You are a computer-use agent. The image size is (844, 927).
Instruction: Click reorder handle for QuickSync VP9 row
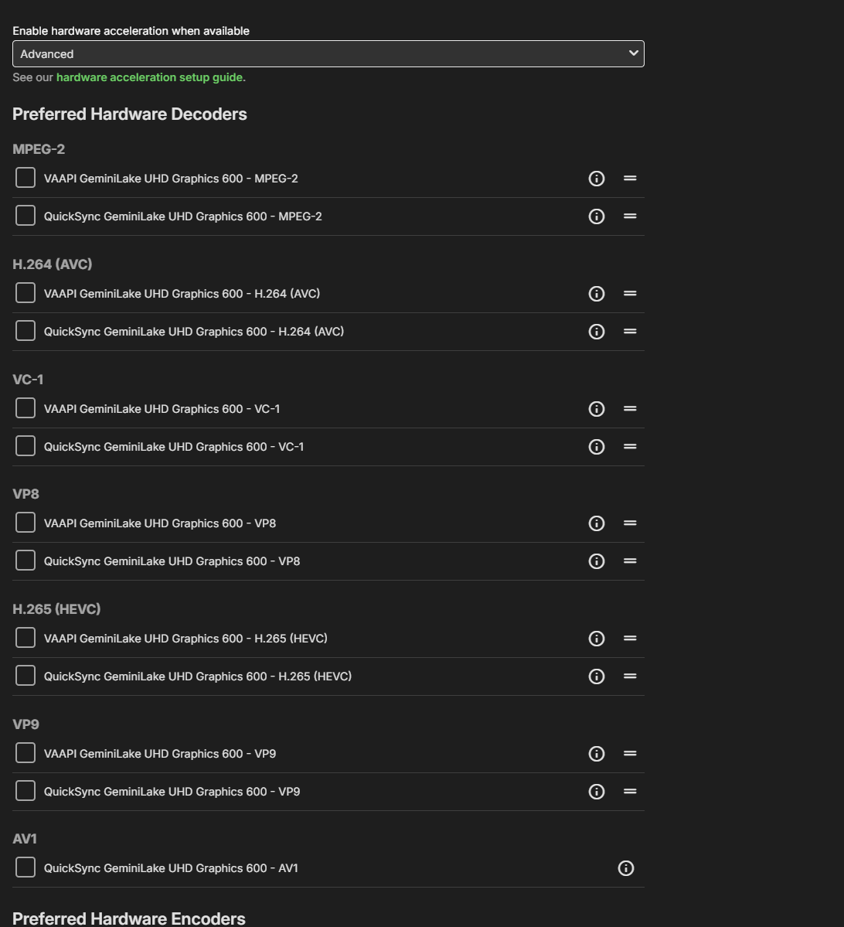pos(630,792)
